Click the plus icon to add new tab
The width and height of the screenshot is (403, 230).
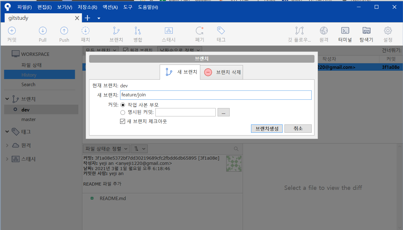point(88,18)
